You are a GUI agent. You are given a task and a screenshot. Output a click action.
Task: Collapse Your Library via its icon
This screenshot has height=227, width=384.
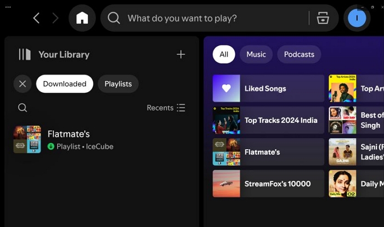tap(25, 54)
